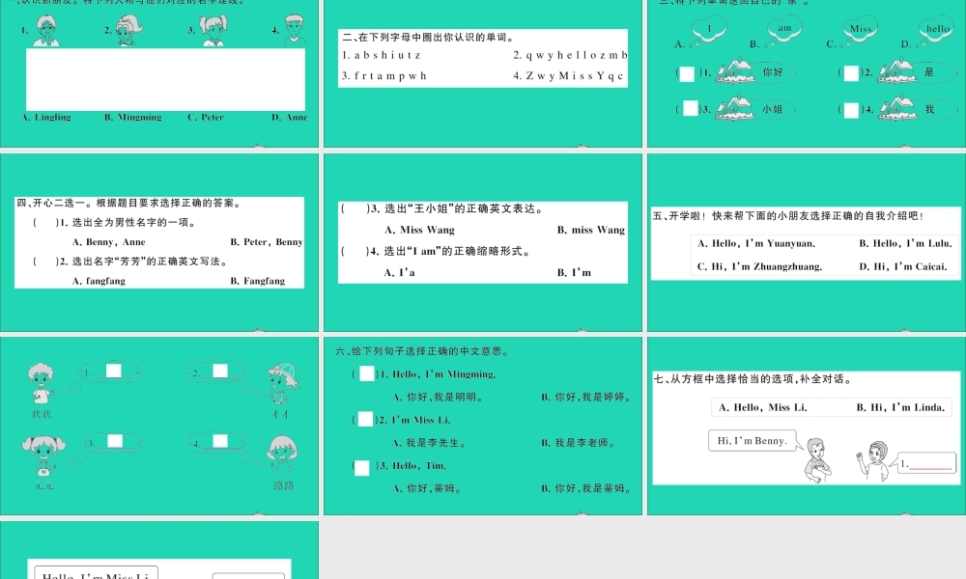This screenshot has width=966, height=579.
Task: Select the 'Miss' speech bubble labeled C
Action: tap(860, 30)
